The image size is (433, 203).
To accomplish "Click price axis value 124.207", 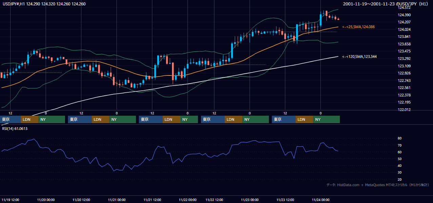I will click(405, 22).
